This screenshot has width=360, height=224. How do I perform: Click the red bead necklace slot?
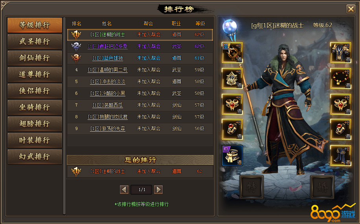click(x=340, y=78)
